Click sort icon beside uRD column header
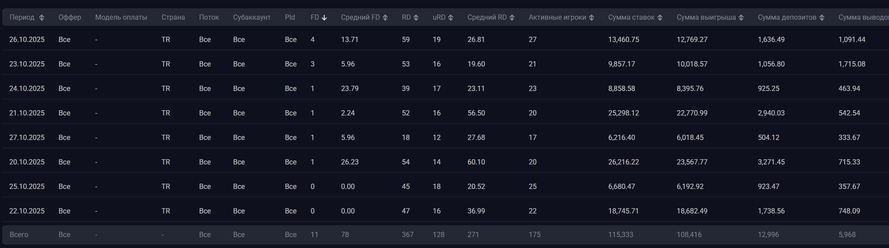The height and width of the screenshot is (248, 889). tap(451, 17)
